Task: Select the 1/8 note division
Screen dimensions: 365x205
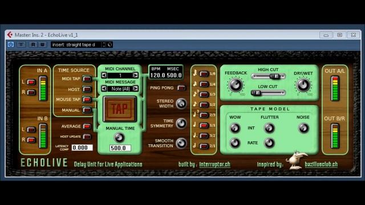Action: (204, 73)
